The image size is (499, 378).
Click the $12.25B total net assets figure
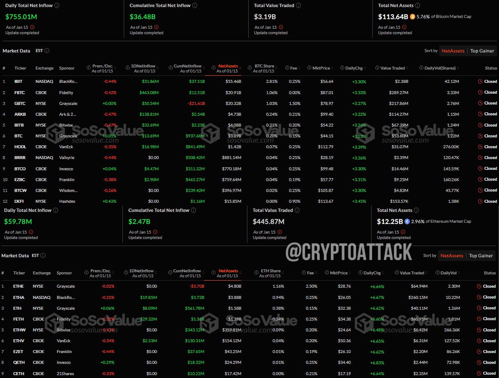390,221
